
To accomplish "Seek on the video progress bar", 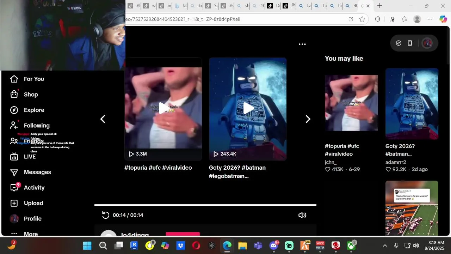I will click(x=205, y=205).
